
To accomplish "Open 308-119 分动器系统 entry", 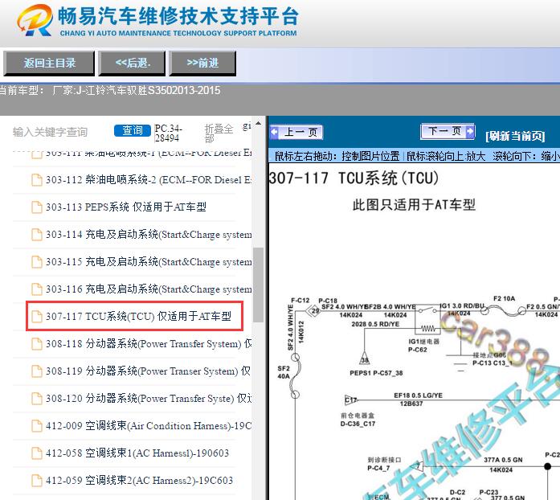I will tap(148, 371).
